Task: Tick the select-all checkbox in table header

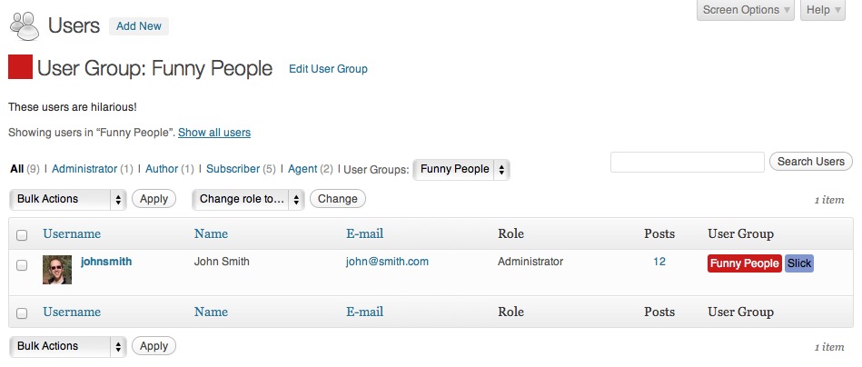Action: [22, 235]
